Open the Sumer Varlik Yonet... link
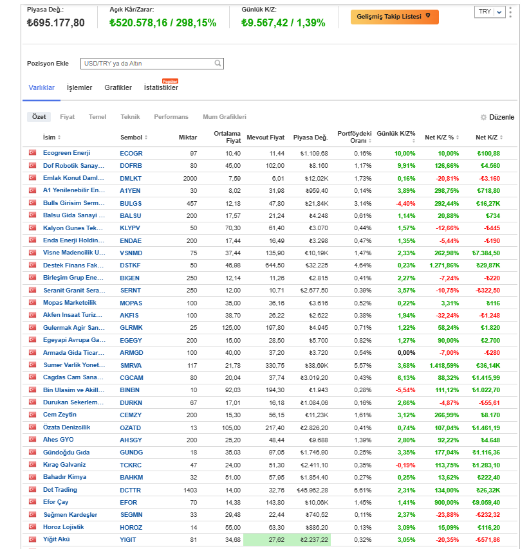Screen dimensions: 529x549 (x=74, y=365)
